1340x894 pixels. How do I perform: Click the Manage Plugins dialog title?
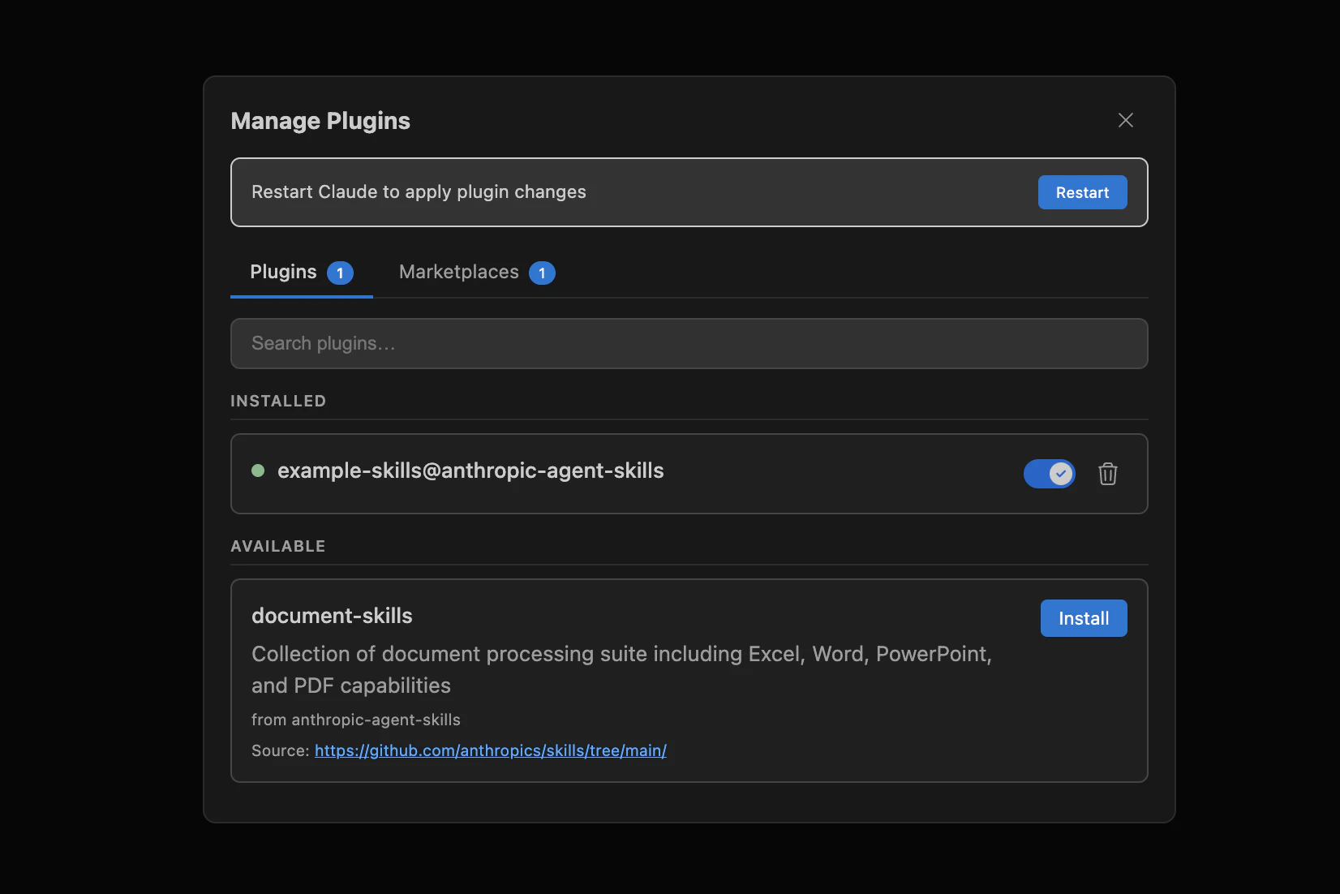coord(320,121)
